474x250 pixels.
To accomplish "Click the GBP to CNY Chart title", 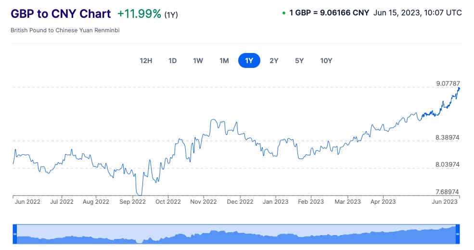I will click(61, 13).
